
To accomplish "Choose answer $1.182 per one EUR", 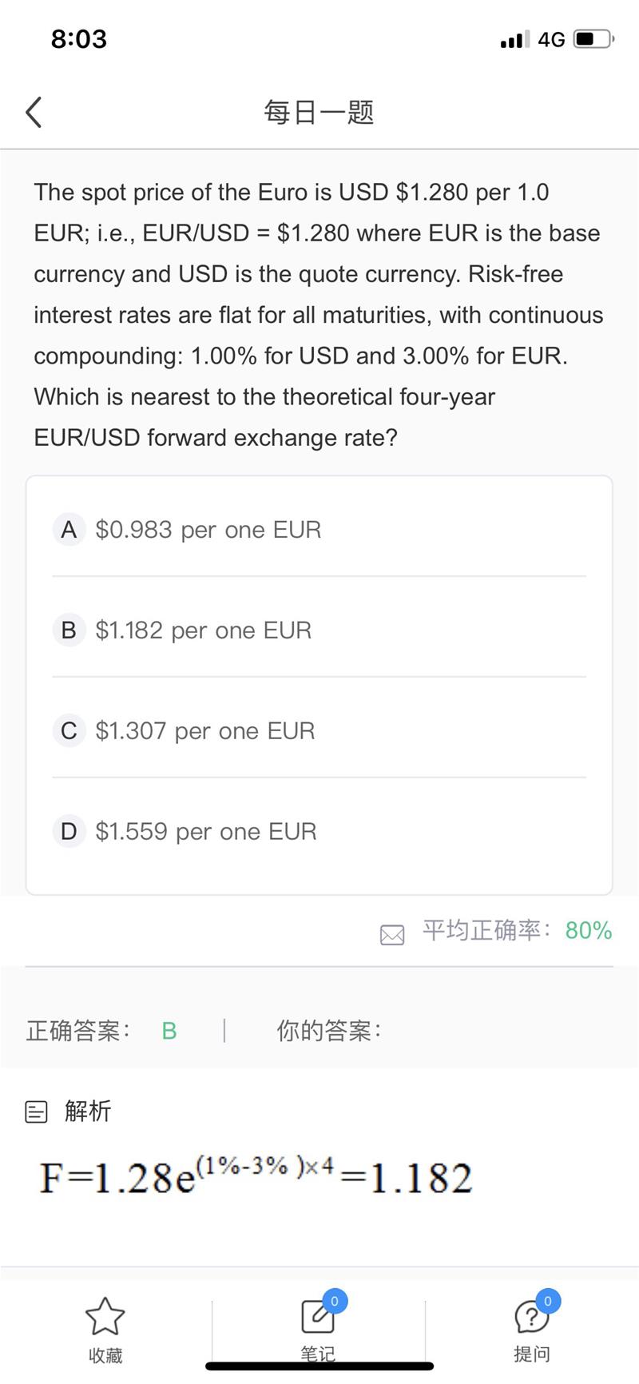I will pos(204,630).
